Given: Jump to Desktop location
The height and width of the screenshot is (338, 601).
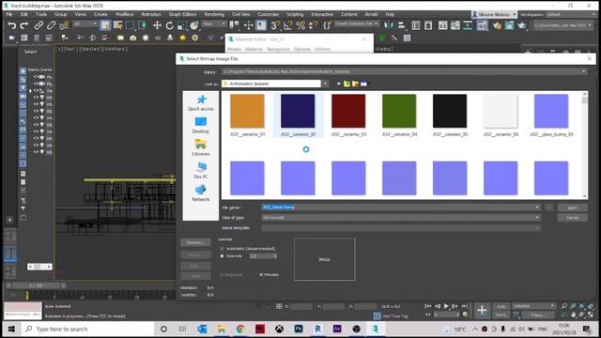Looking at the screenshot, I should [200, 125].
